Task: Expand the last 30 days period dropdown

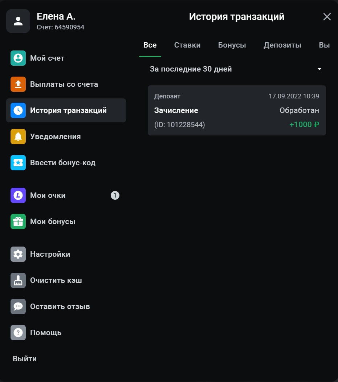Action: [x=191, y=69]
